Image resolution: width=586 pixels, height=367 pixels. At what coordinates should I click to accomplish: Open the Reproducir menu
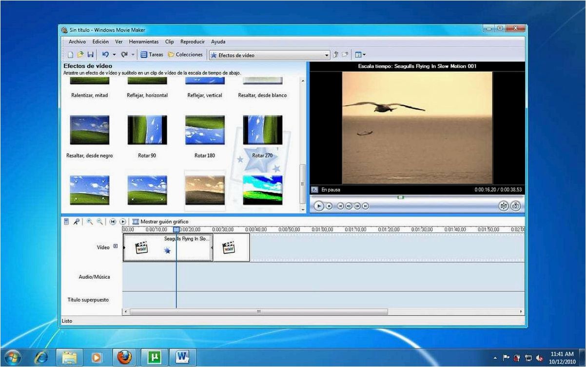[193, 42]
